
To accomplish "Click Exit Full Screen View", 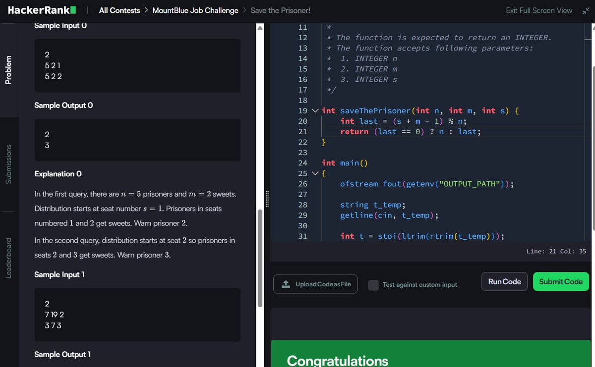I will (539, 10).
